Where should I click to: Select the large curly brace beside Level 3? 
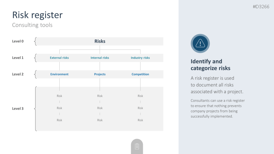coord(35,109)
